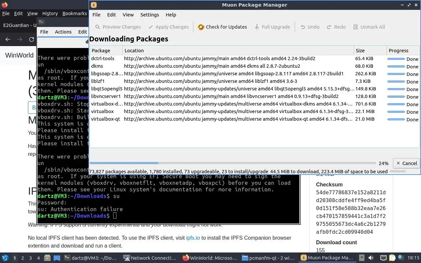Viewport: 421px width, 263px height.
Task: Click the Firefox logo in browser title bar
Action: pos(4,5)
